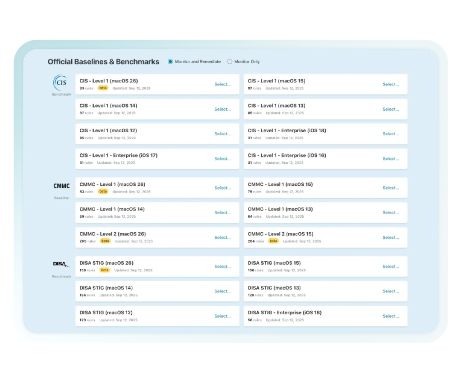
Task: Open Select… for DISA STIG macOS 14
Action: [222, 291]
